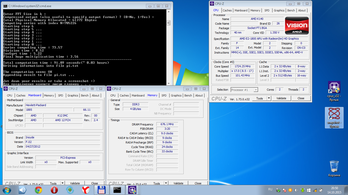This screenshot has height=195, width=348.
Task: Open the cpuz_x32 desktop shortcut
Action: [334, 91]
